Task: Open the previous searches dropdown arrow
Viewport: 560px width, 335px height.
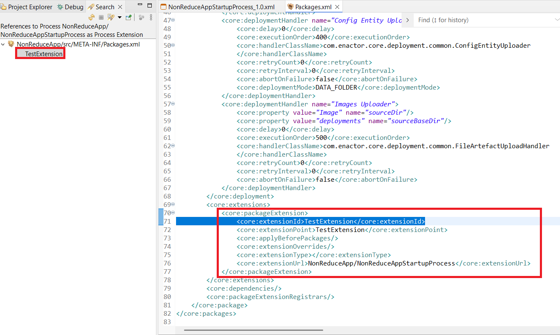Action: coord(119,18)
